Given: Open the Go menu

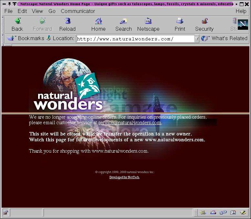Looking at the screenshot, I should [52, 11].
